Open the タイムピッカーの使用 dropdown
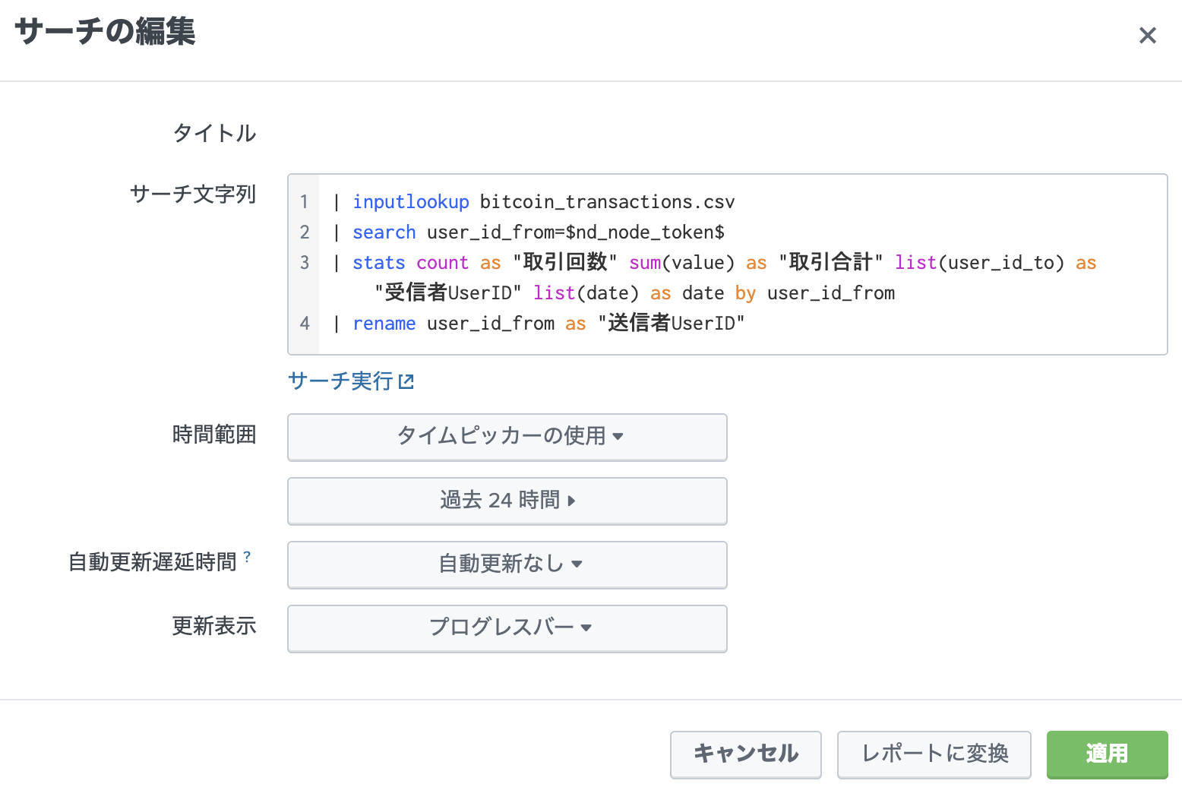1182x787 pixels. (507, 437)
